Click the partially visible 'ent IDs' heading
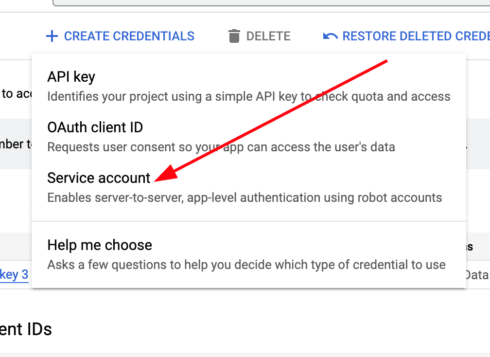The width and height of the screenshot is (490, 357). 26,329
